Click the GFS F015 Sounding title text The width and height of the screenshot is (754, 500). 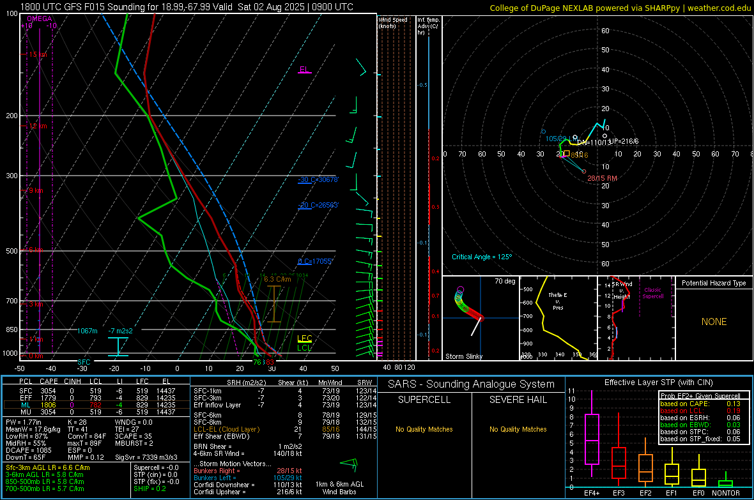click(187, 7)
